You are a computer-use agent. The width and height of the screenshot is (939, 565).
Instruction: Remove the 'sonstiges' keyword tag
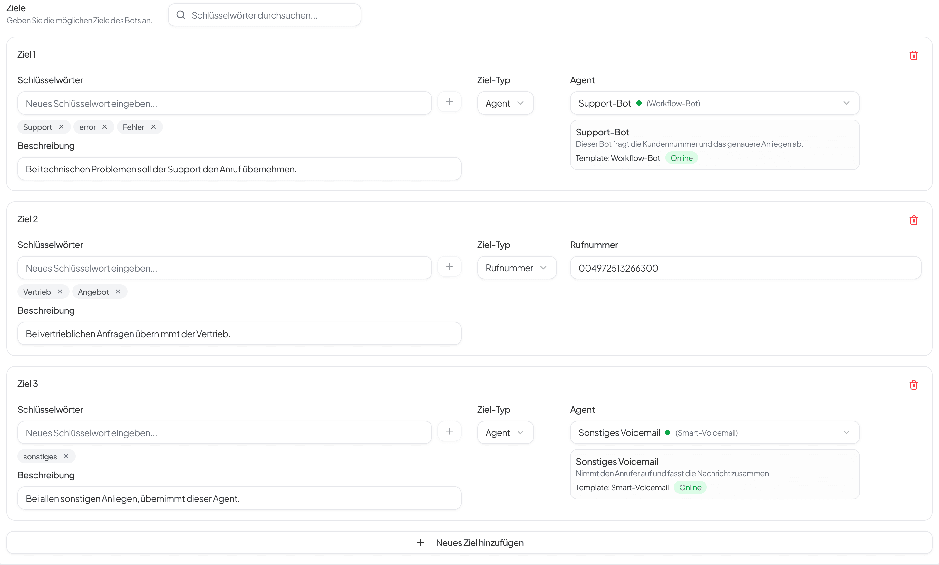66,457
